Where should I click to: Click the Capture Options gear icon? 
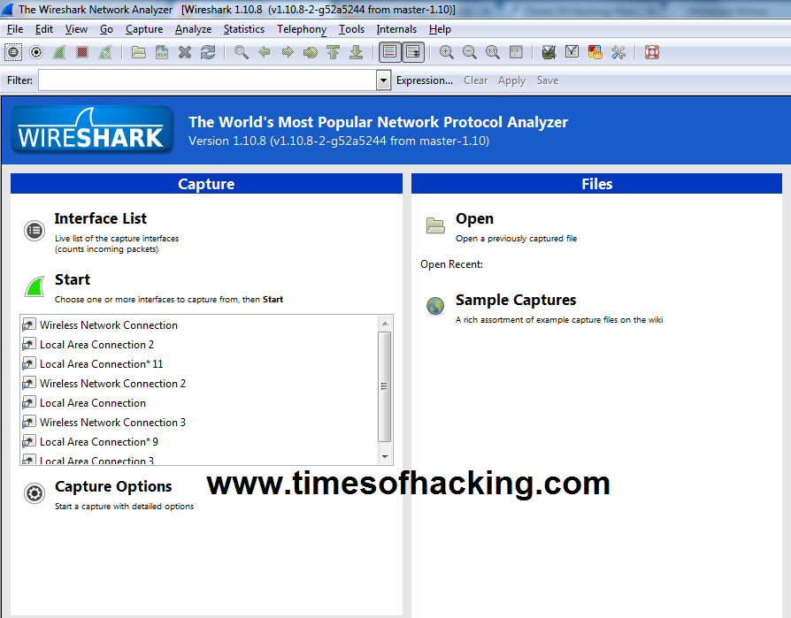click(x=35, y=493)
